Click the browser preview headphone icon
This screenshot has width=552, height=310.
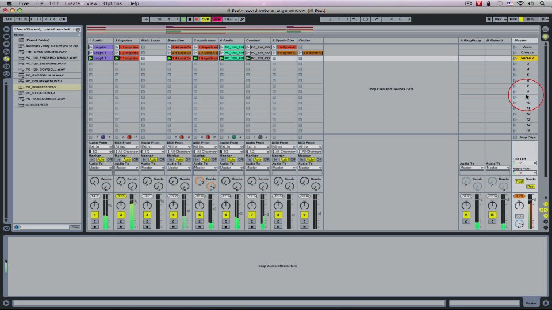(17, 227)
